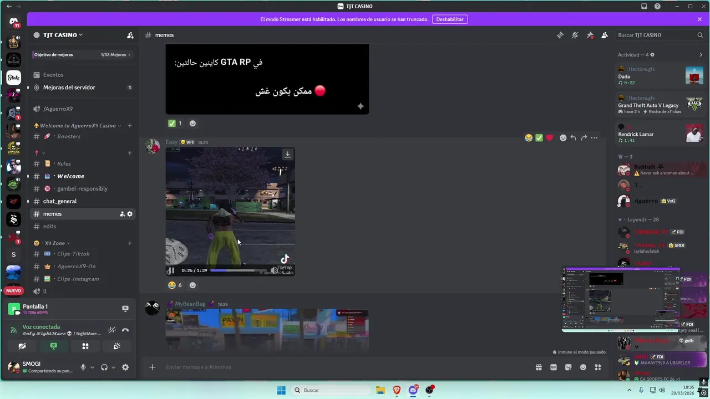This screenshot has height=399, width=710.
Task: Open the inbox icon in title bar
Action: pyautogui.click(x=644, y=6)
